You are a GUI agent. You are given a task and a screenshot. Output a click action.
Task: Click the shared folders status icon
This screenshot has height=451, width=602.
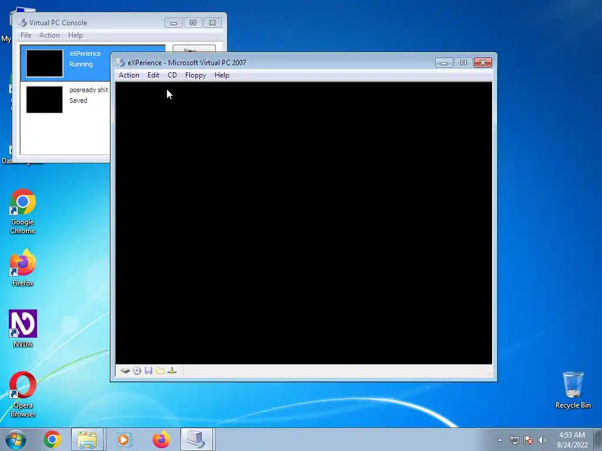160,371
